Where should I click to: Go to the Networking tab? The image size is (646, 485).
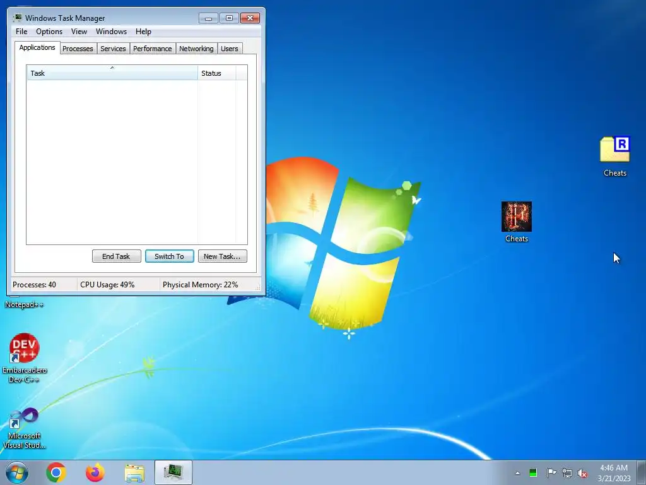click(x=196, y=49)
